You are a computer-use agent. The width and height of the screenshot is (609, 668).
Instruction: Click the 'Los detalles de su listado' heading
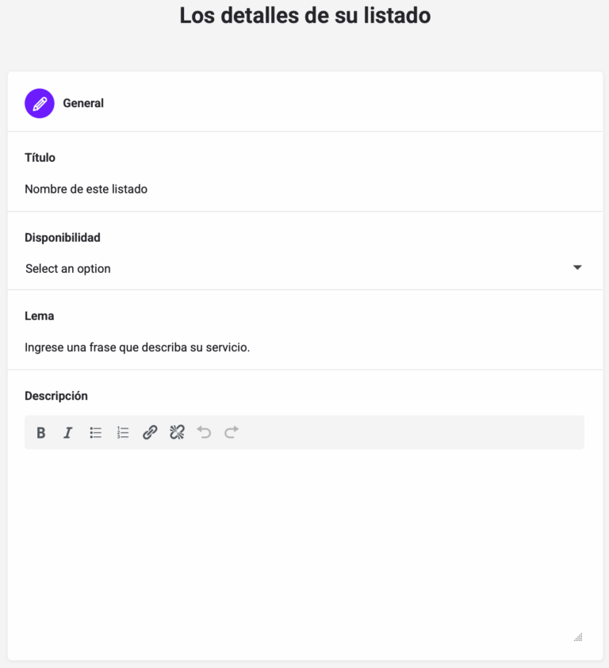coord(305,16)
